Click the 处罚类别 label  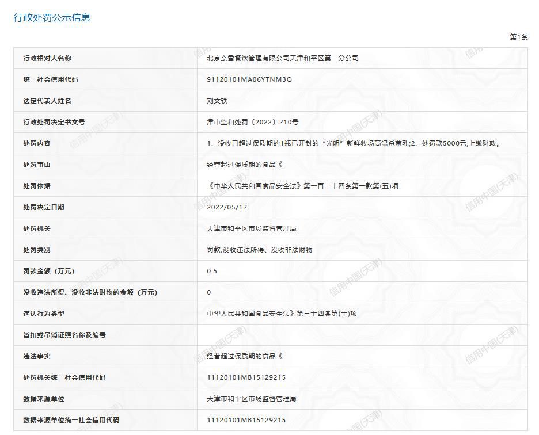coord(37,250)
